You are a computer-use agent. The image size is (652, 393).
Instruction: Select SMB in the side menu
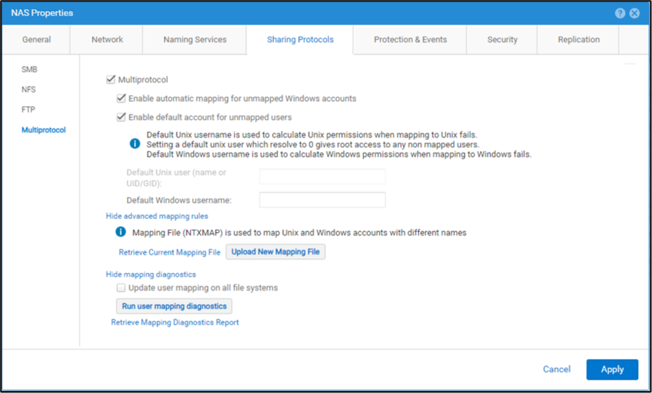(29, 69)
